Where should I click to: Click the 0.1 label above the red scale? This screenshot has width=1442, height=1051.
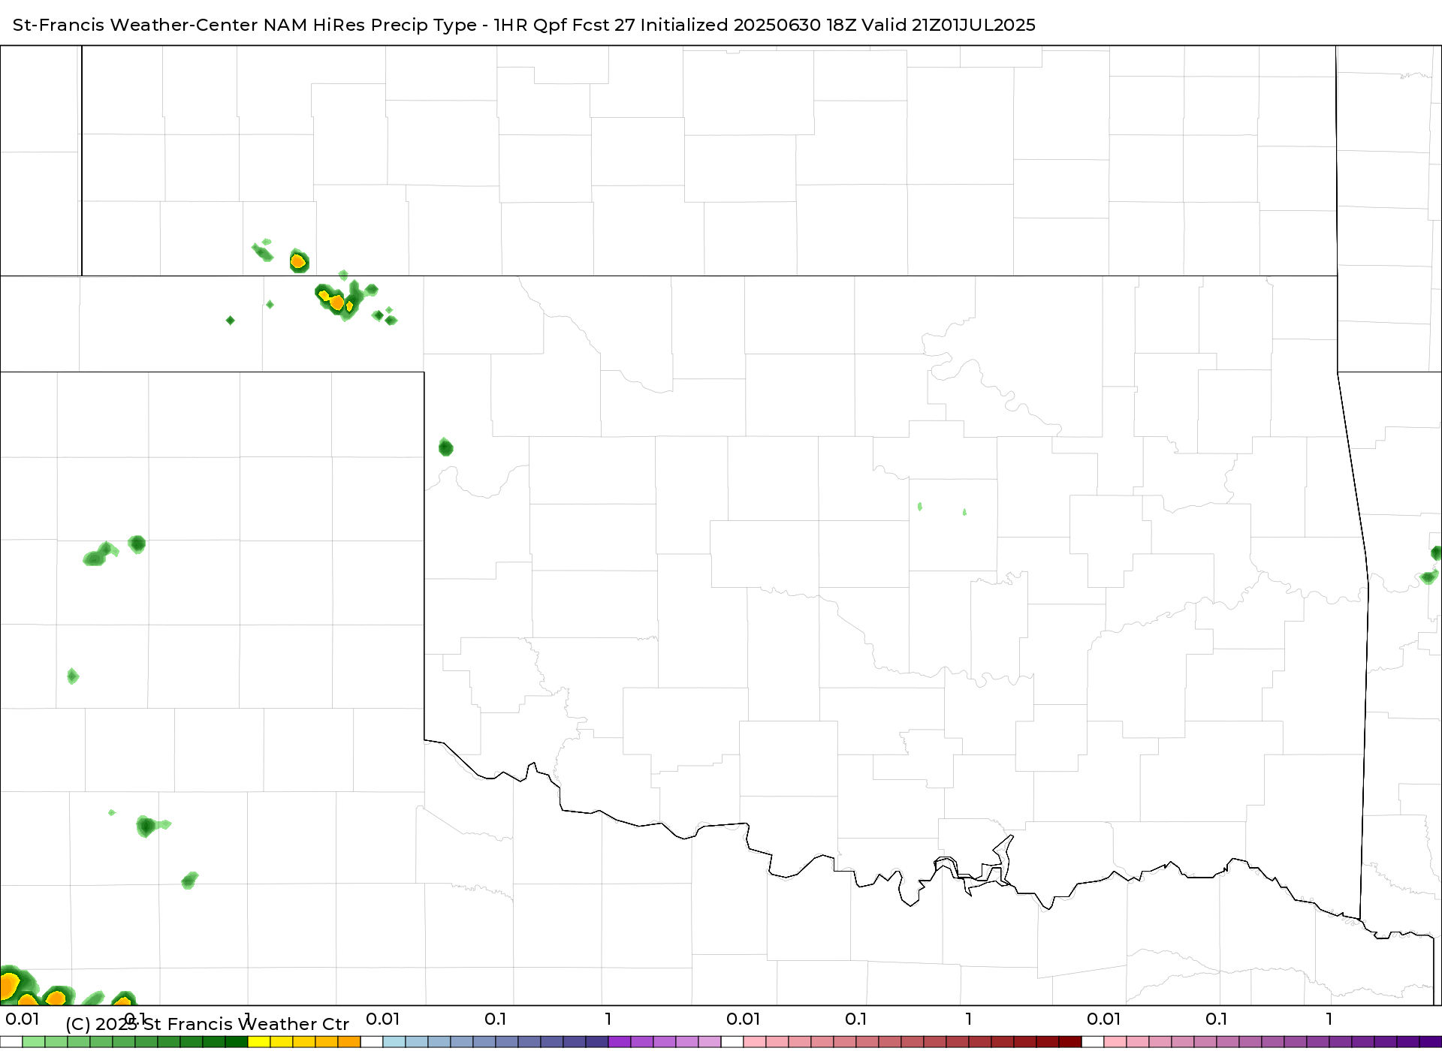pyautogui.click(x=856, y=1019)
